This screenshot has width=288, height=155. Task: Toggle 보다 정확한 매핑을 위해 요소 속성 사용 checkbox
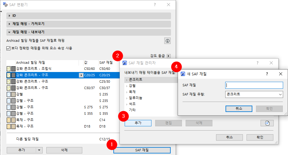click(x=8, y=48)
